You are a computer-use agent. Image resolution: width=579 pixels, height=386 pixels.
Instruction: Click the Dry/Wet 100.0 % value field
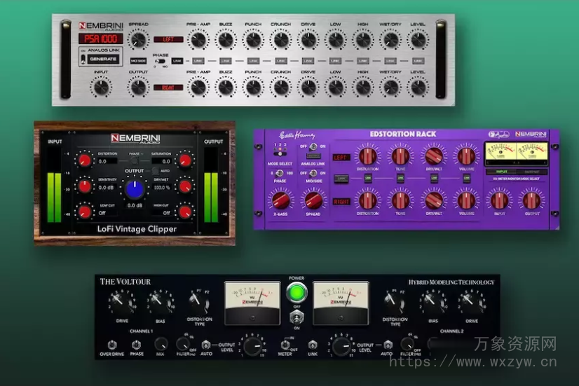pyautogui.click(x=162, y=188)
